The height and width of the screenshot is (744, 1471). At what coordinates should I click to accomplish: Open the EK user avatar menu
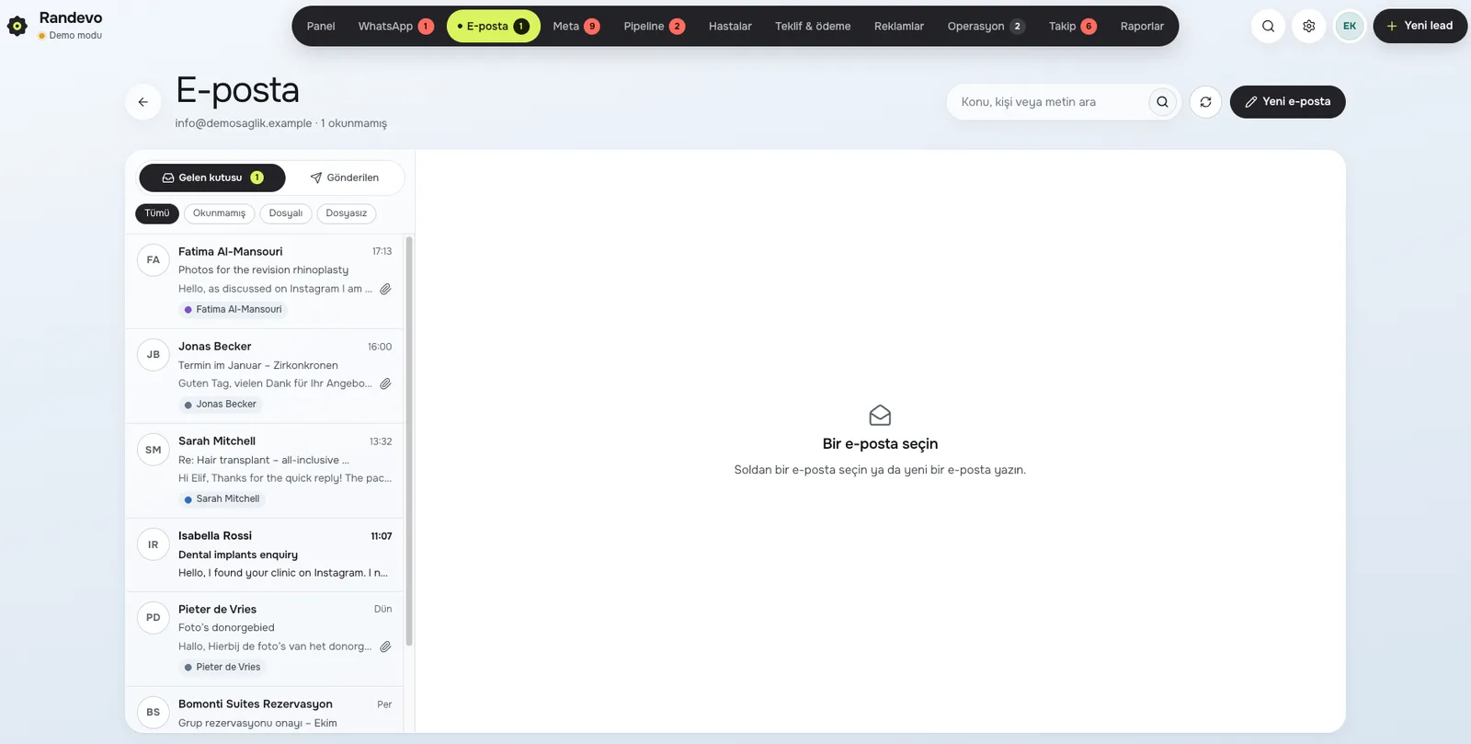1349,26
